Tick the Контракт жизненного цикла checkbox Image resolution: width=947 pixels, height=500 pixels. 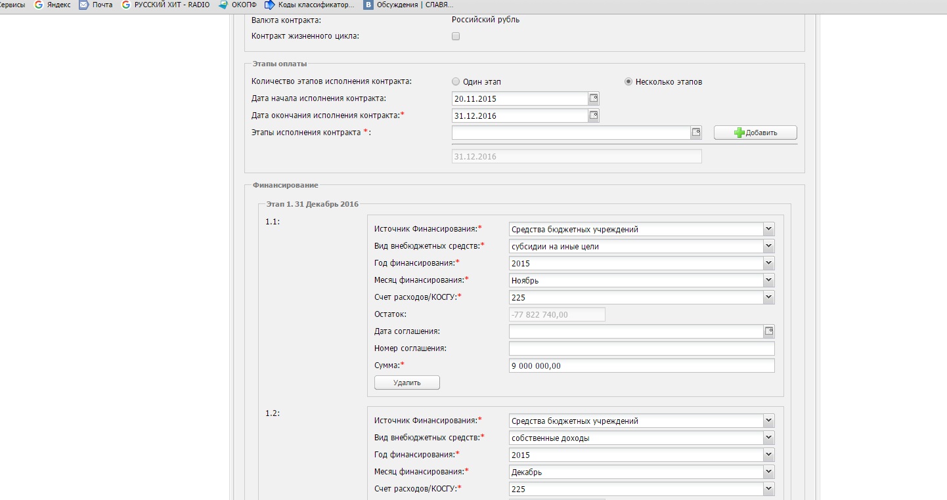tap(456, 37)
